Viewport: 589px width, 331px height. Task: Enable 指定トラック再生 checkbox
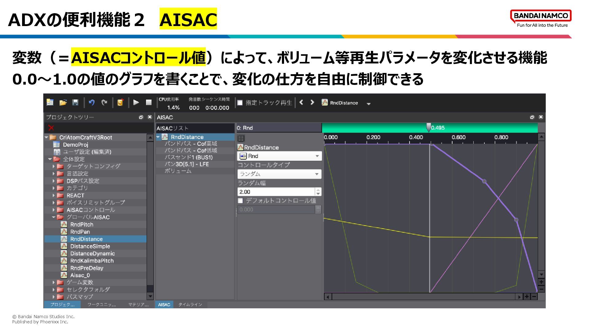240,103
